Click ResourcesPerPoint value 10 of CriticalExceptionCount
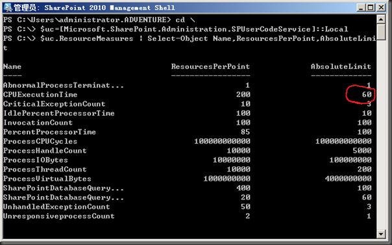Viewport: 392px width, 245px height. [x=245, y=104]
